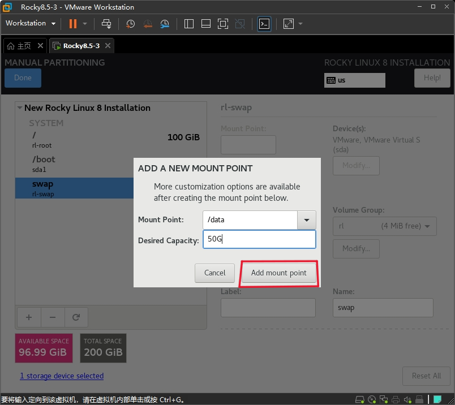Screen dimensions: 455x405
Task: Send Ctrl+Alt+Del to the virtual machine
Action: (x=106, y=24)
